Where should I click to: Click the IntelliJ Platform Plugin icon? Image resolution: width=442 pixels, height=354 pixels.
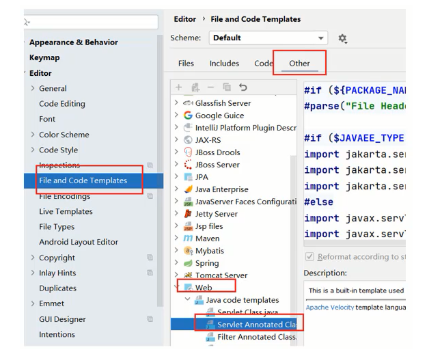(188, 128)
